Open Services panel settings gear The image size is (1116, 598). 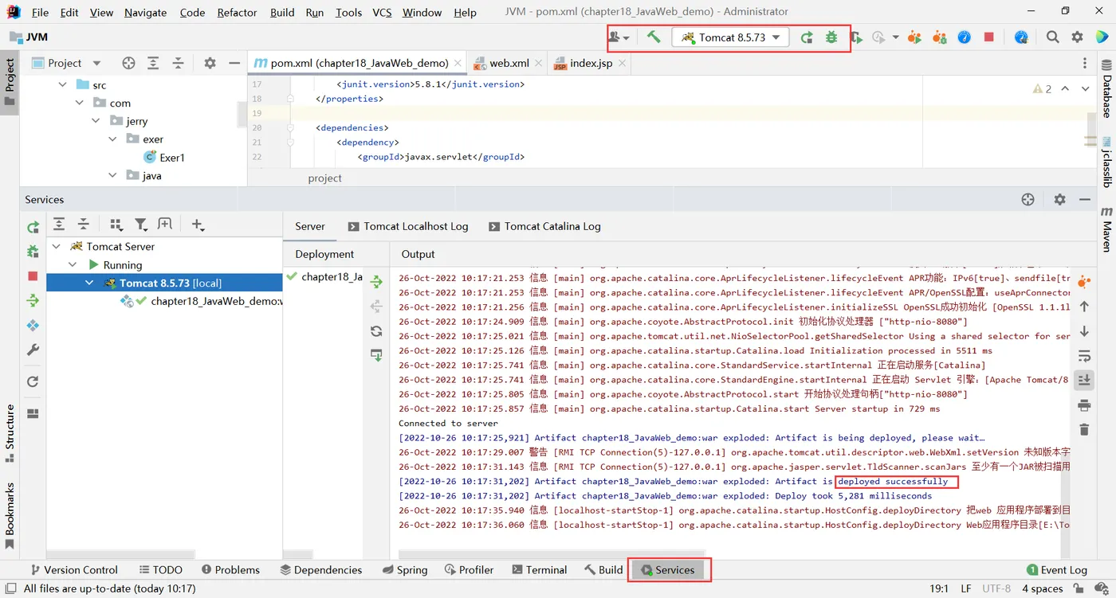point(1059,200)
